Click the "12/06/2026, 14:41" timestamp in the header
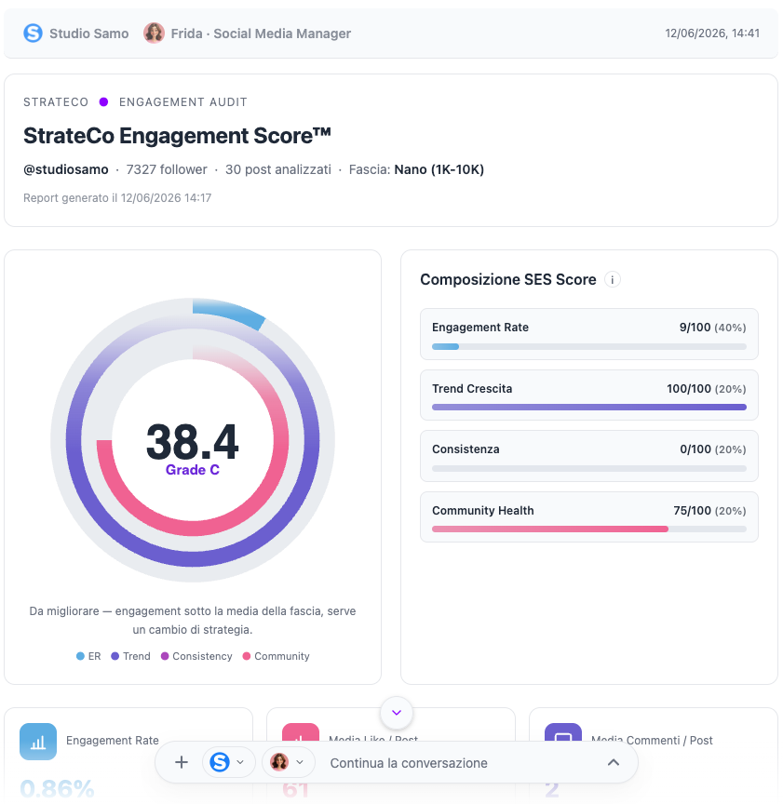Image resolution: width=783 pixels, height=804 pixels. coord(712,33)
